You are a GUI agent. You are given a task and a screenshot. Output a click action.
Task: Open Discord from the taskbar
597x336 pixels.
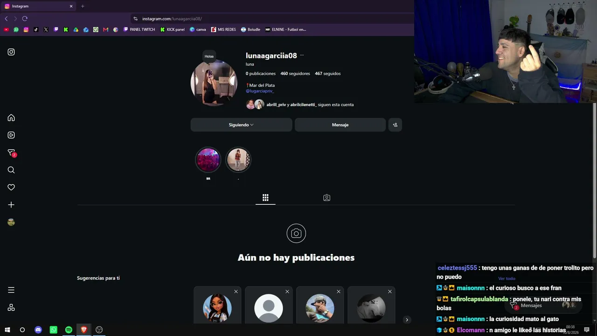38,329
